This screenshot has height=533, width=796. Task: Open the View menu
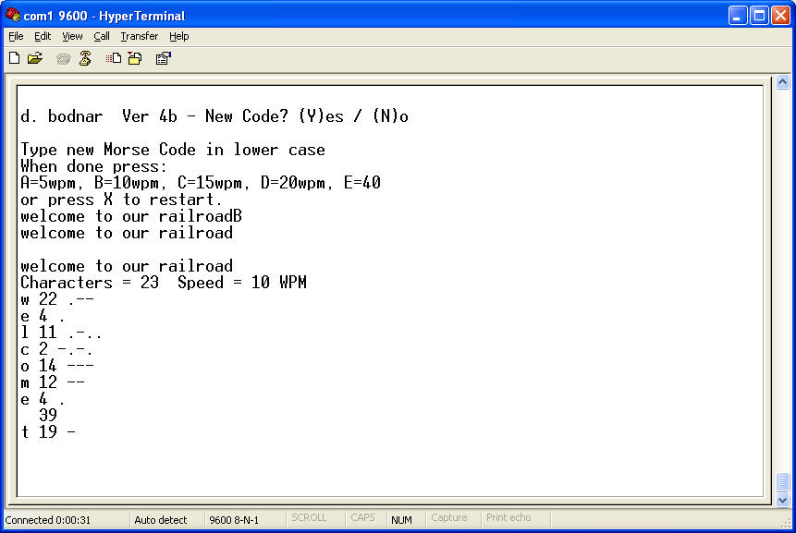coord(72,36)
